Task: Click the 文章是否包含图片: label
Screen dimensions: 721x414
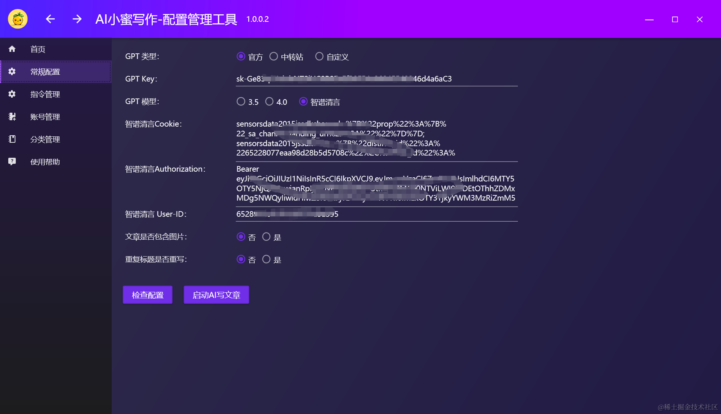Action: click(x=156, y=237)
